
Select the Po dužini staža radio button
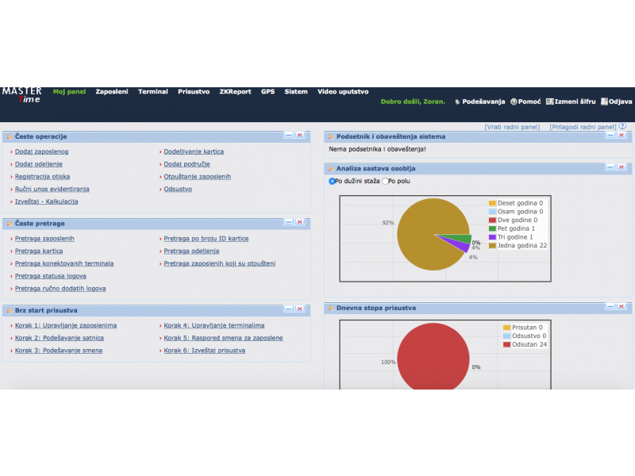click(332, 182)
